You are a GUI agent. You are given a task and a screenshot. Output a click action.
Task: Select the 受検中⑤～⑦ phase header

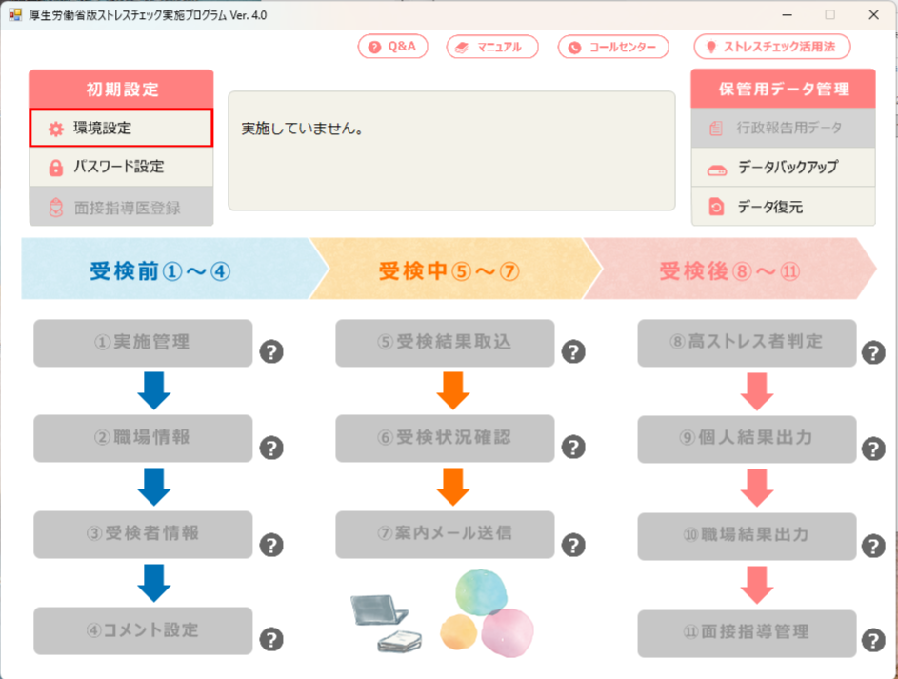click(x=449, y=270)
